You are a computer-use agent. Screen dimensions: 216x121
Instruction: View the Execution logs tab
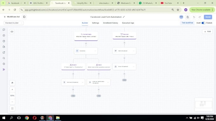pyautogui.click(x=128, y=23)
